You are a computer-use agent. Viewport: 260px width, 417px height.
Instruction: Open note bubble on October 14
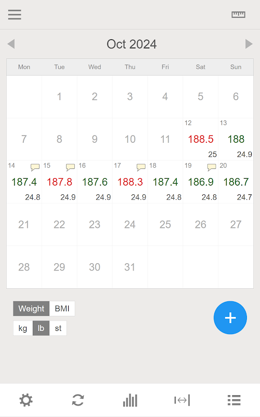coord(35,167)
